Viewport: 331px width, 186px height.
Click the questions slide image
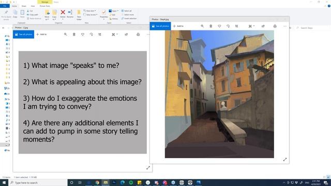[83, 102]
